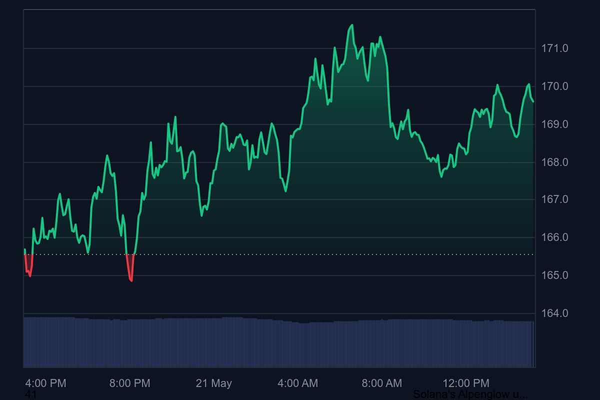The width and height of the screenshot is (600, 400).
Task: Click the 167.0 price axis label
Action: coord(554,199)
